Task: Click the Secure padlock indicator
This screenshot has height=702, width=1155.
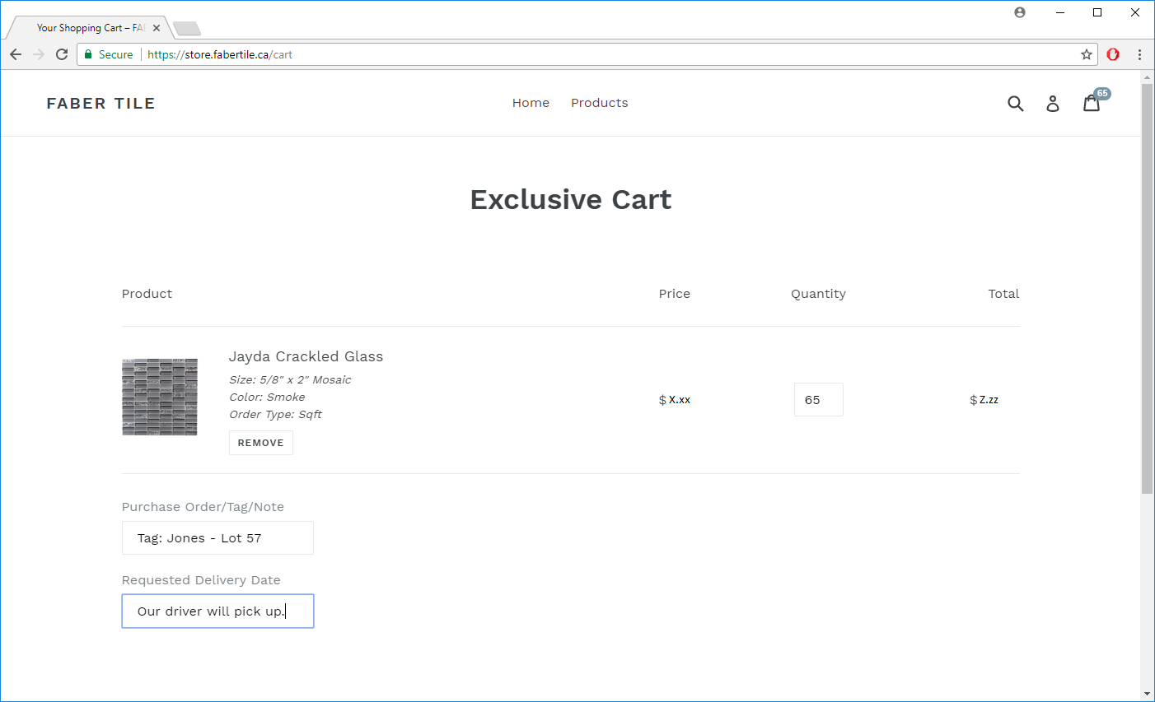Action: (109, 54)
